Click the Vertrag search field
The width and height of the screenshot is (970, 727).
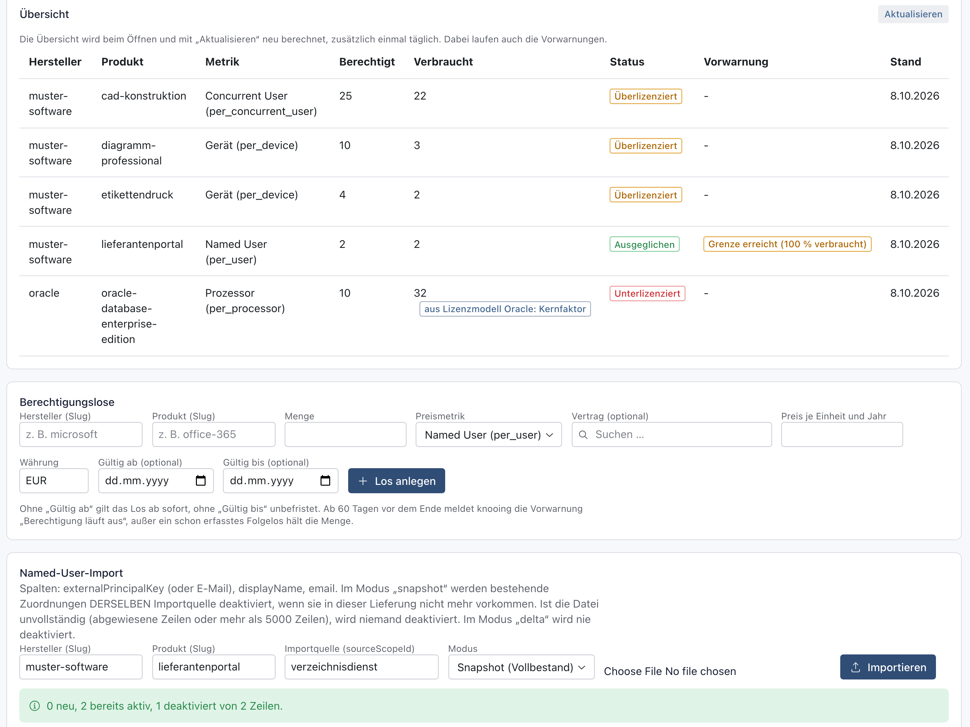pos(671,434)
